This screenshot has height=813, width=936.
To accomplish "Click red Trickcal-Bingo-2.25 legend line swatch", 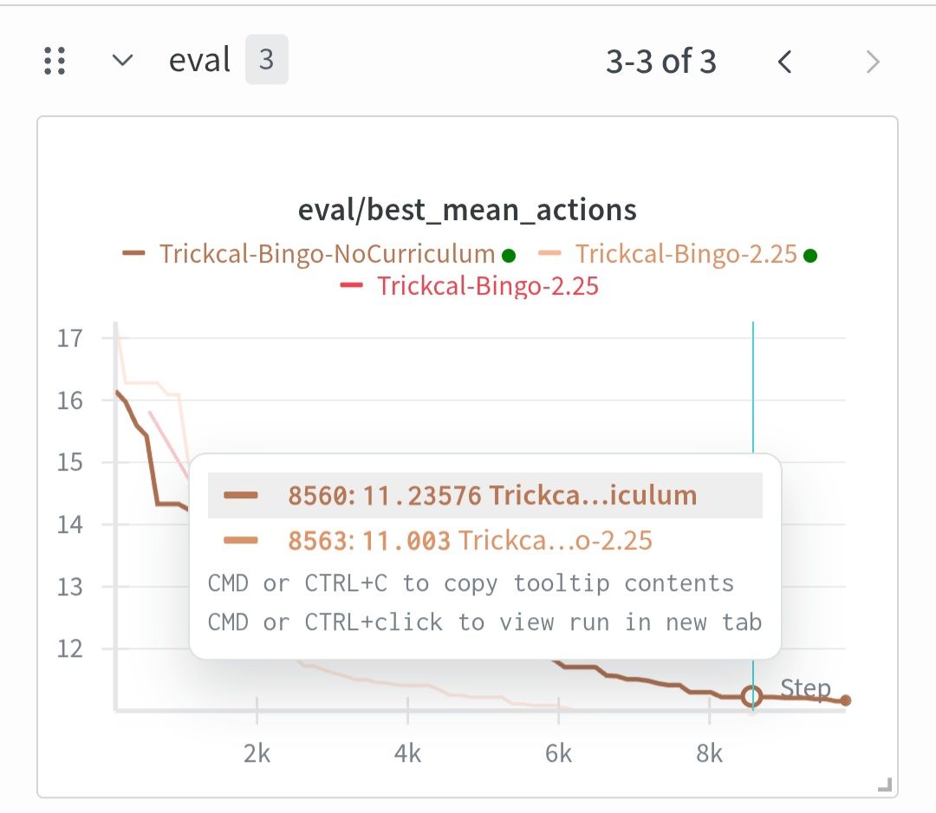I will (352, 286).
